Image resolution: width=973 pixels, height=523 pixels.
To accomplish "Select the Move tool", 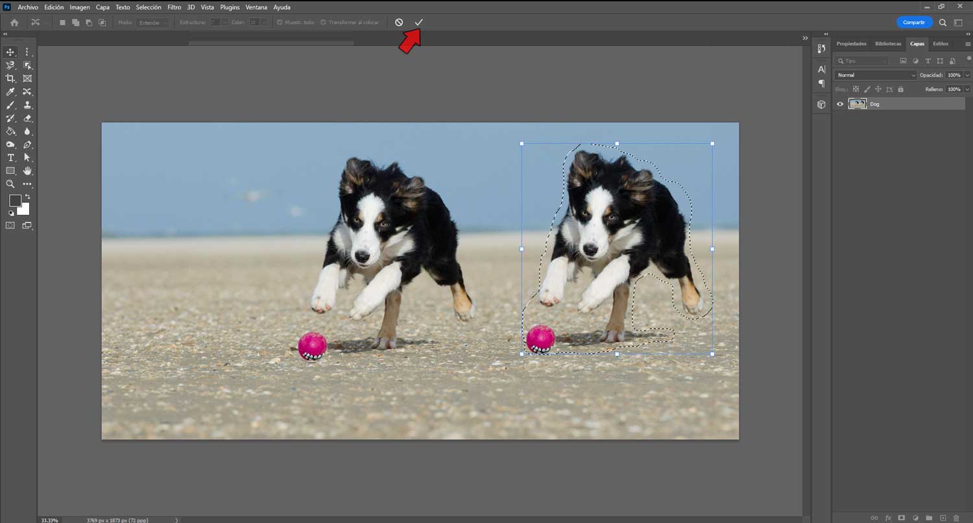I will [x=10, y=52].
